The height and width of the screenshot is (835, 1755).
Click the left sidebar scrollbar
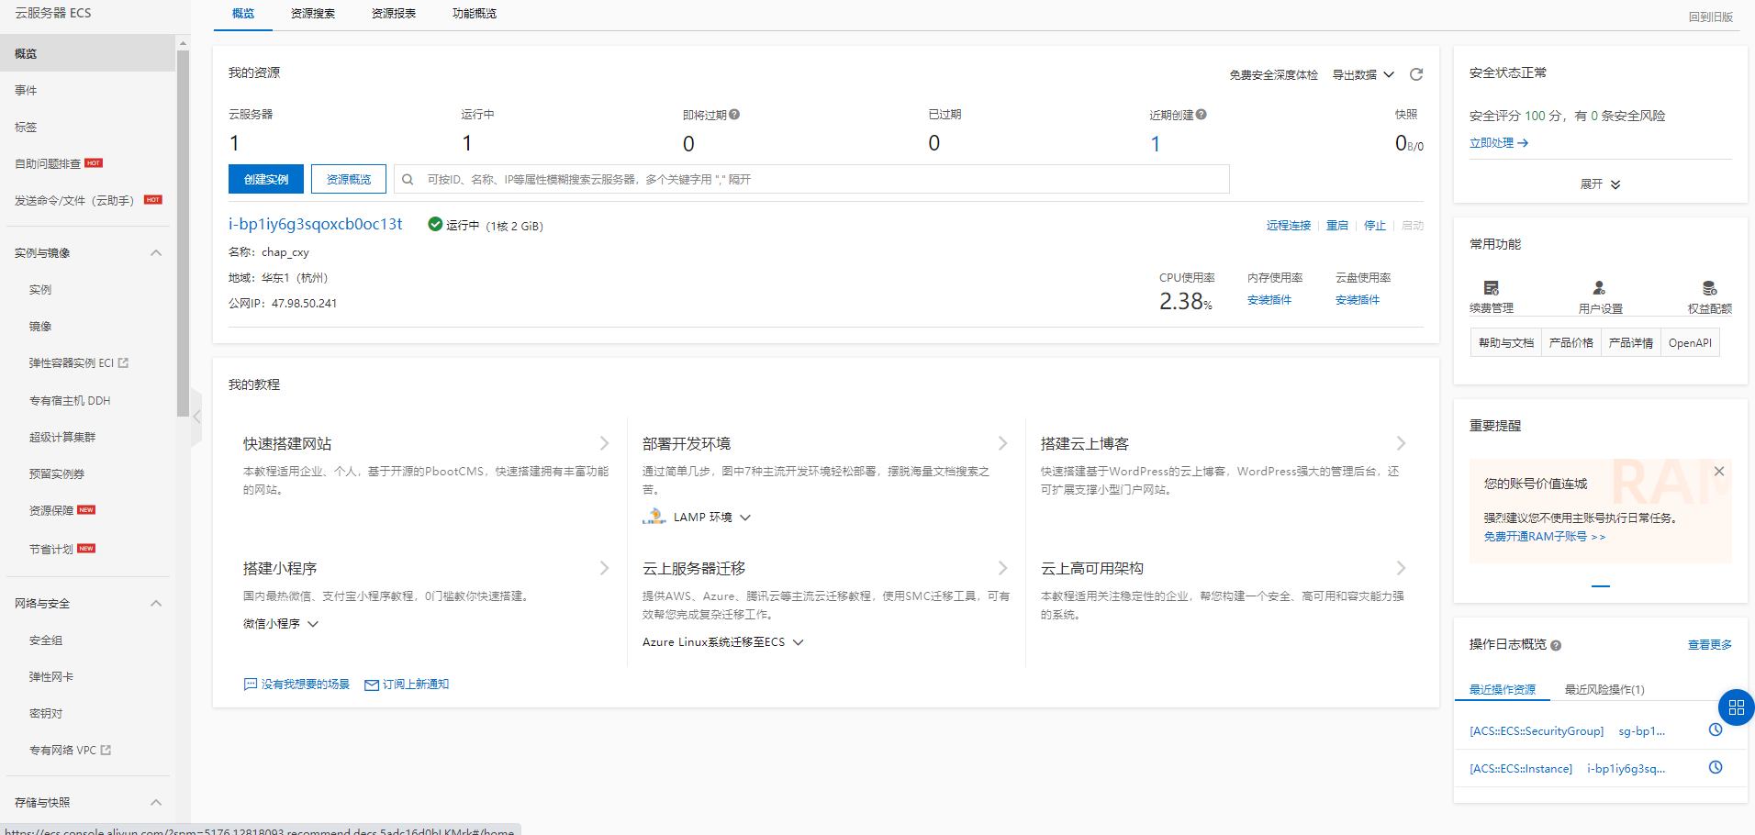(183, 234)
